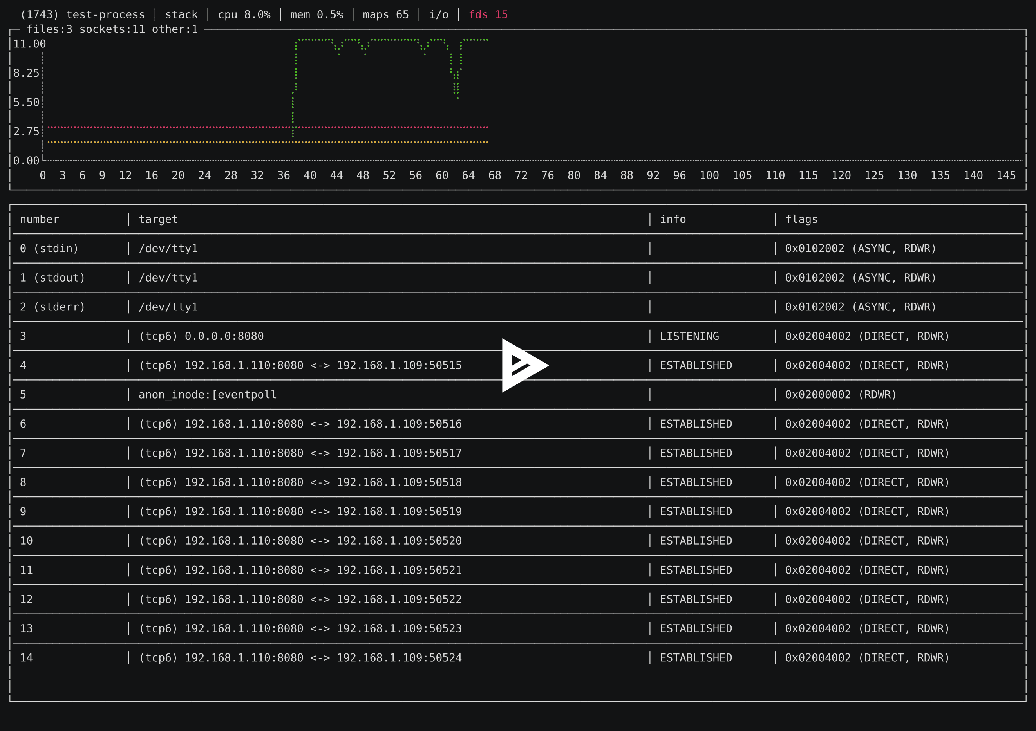Click the connection ending in port 50524
Screen dimensions: 1036x731
(x=300, y=658)
